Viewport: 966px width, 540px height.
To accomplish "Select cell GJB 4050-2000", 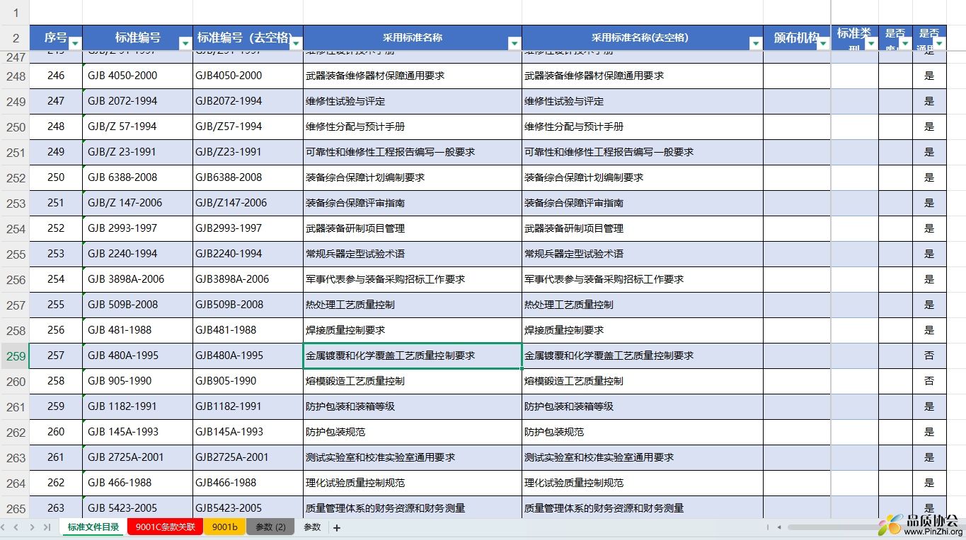I will pyautogui.click(x=137, y=76).
